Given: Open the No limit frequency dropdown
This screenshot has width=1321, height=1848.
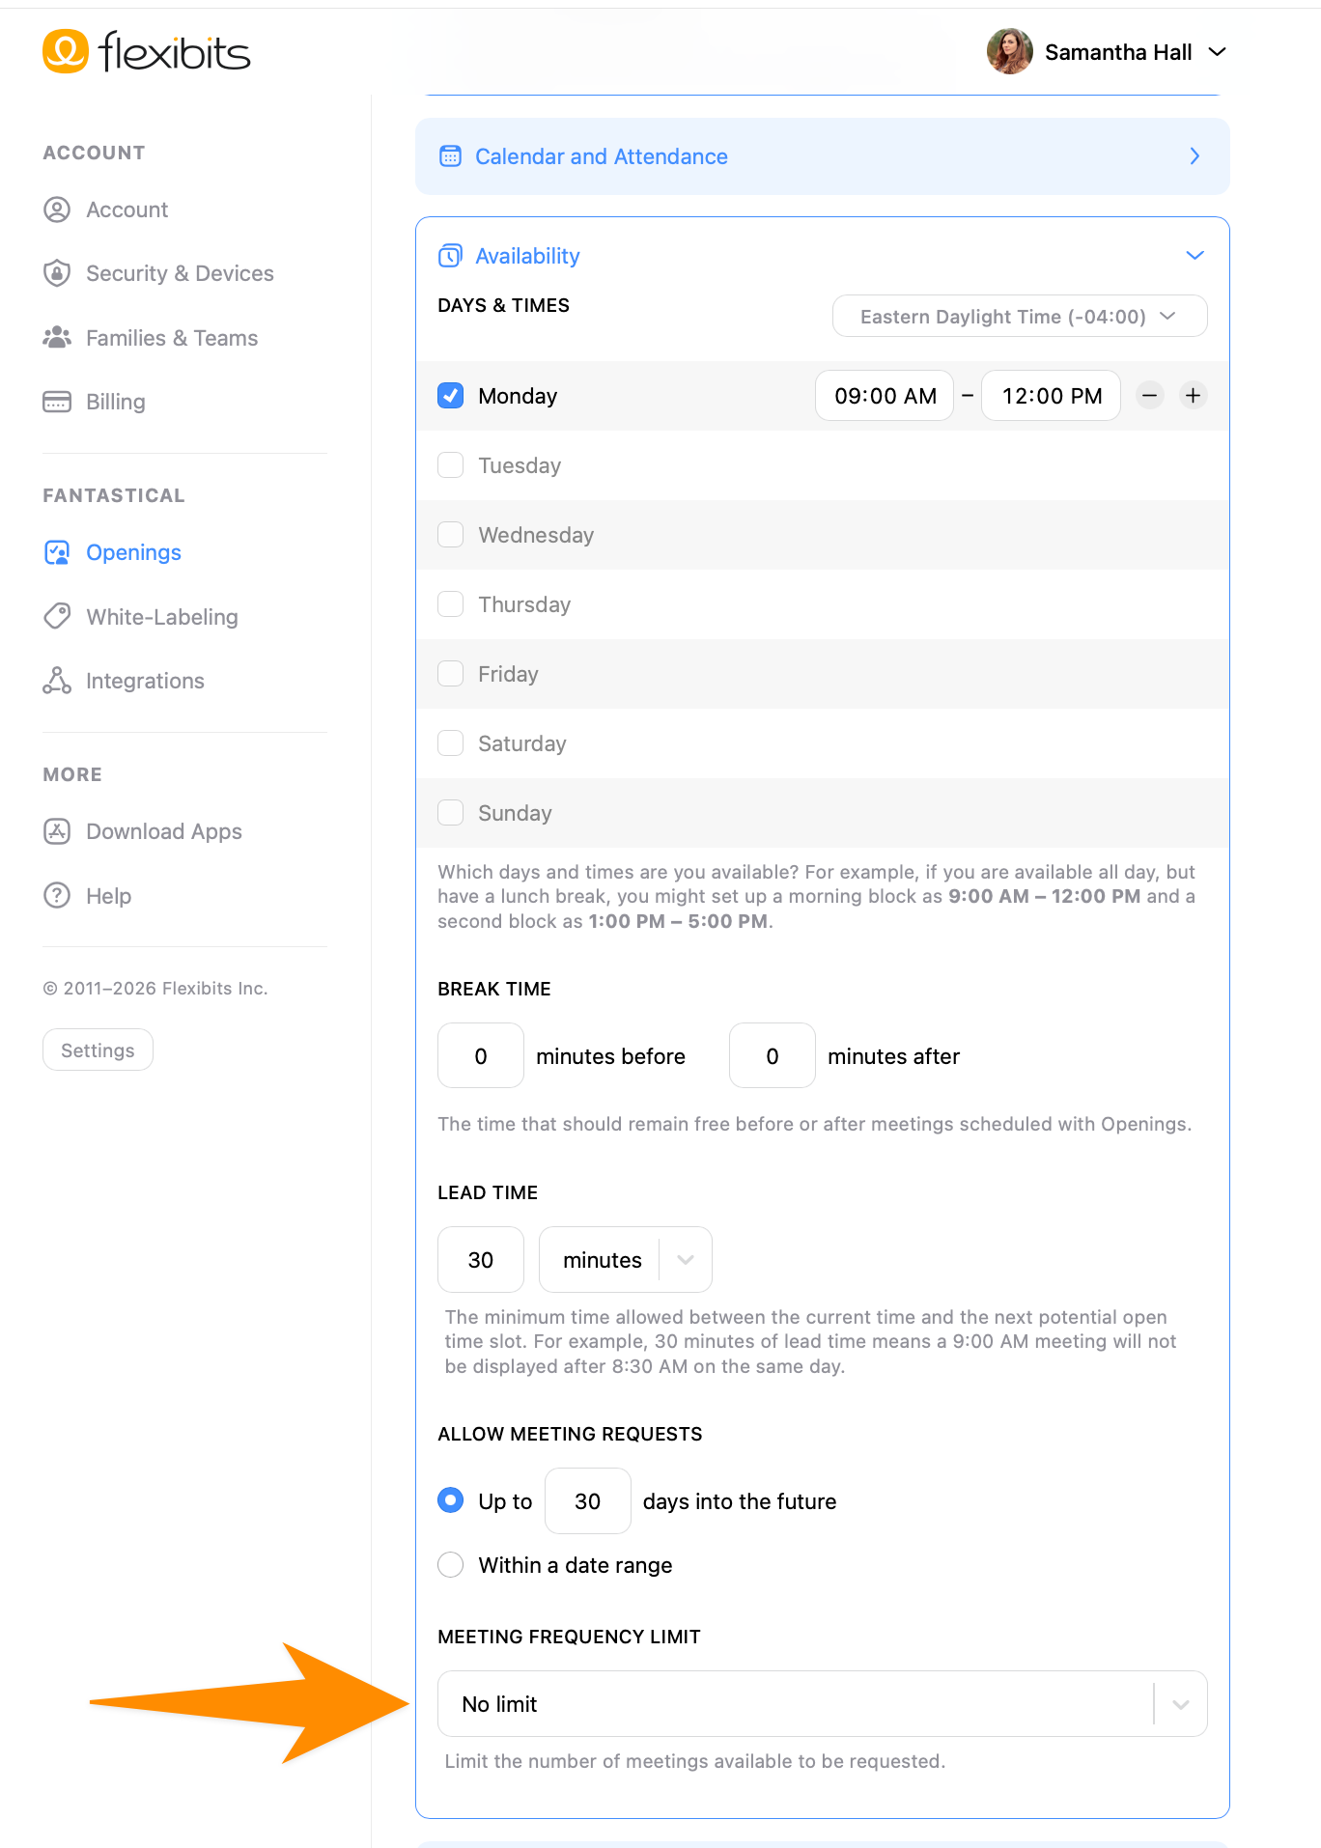Looking at the screenshot, I should 823,1703.
